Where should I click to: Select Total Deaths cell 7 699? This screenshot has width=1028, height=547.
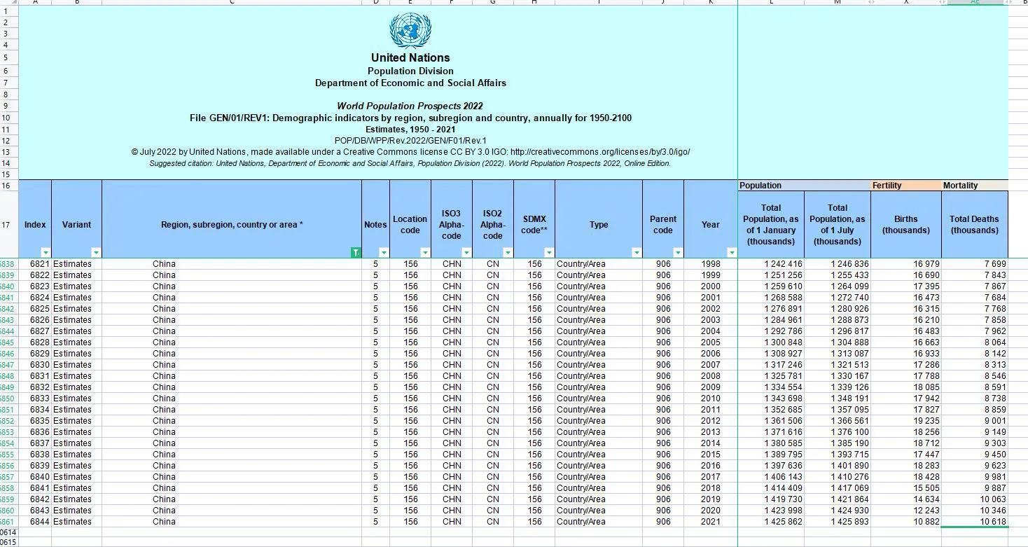tap(974, 264)
